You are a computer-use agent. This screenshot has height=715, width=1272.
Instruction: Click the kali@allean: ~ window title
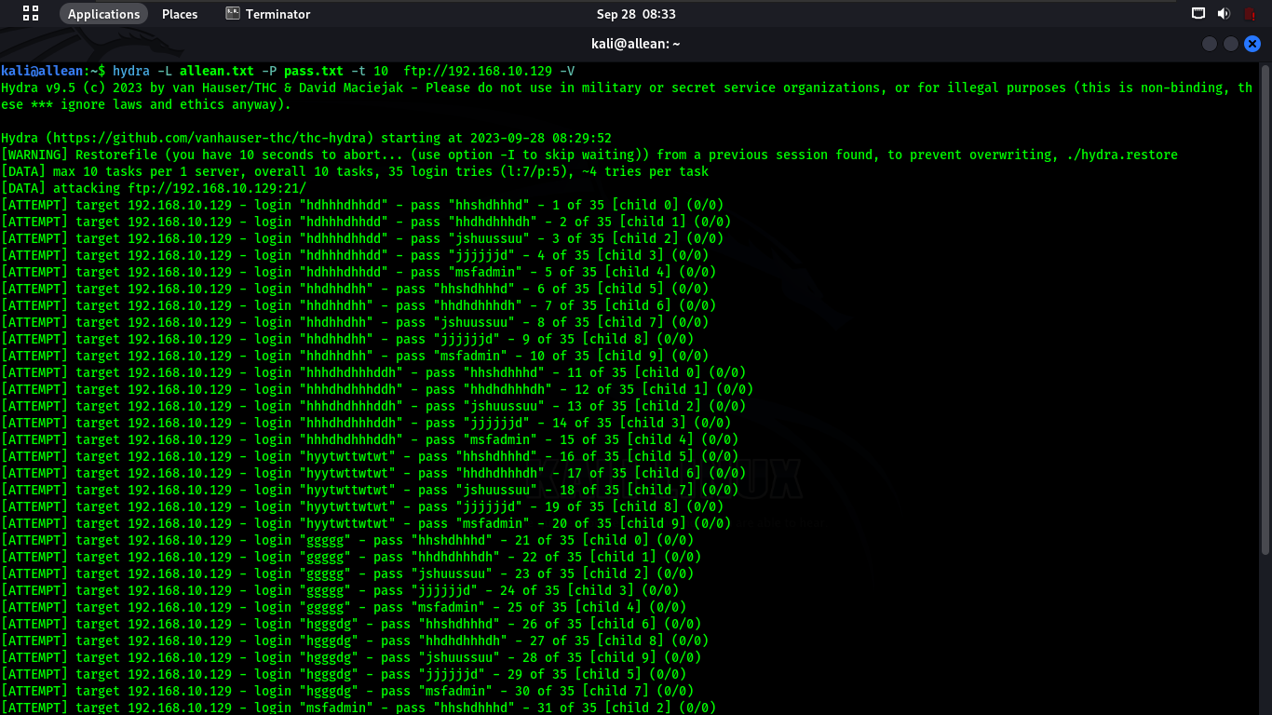point(636,44)
